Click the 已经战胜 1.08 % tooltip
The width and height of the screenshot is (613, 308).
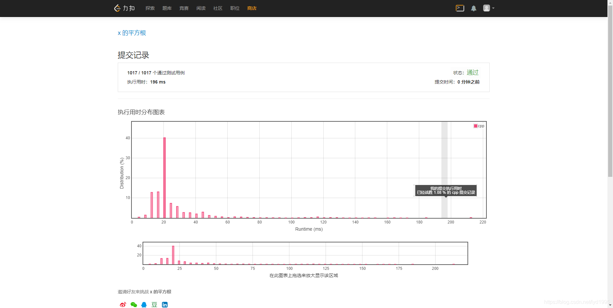pyautogui.click(x=446, y=191)
